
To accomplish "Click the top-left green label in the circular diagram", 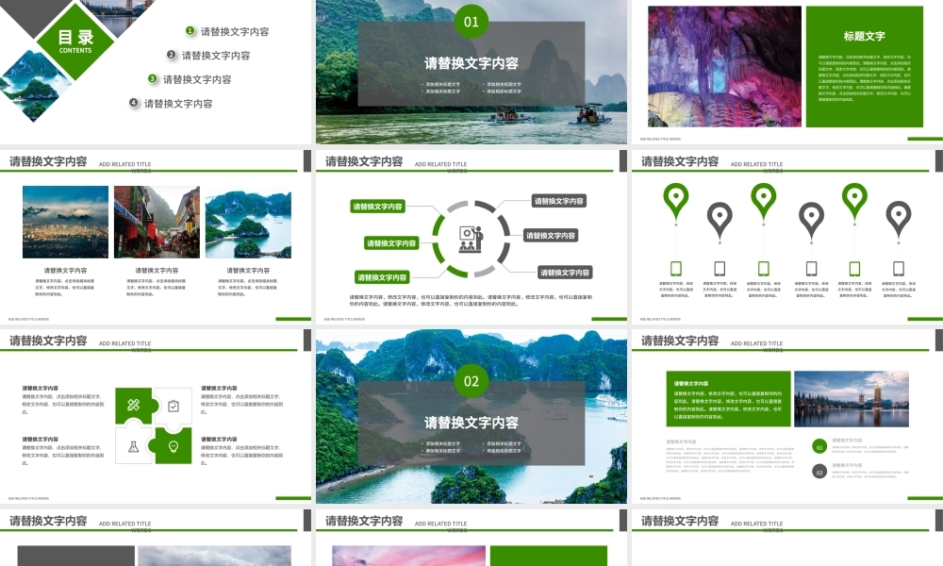I will coord(377,207).
